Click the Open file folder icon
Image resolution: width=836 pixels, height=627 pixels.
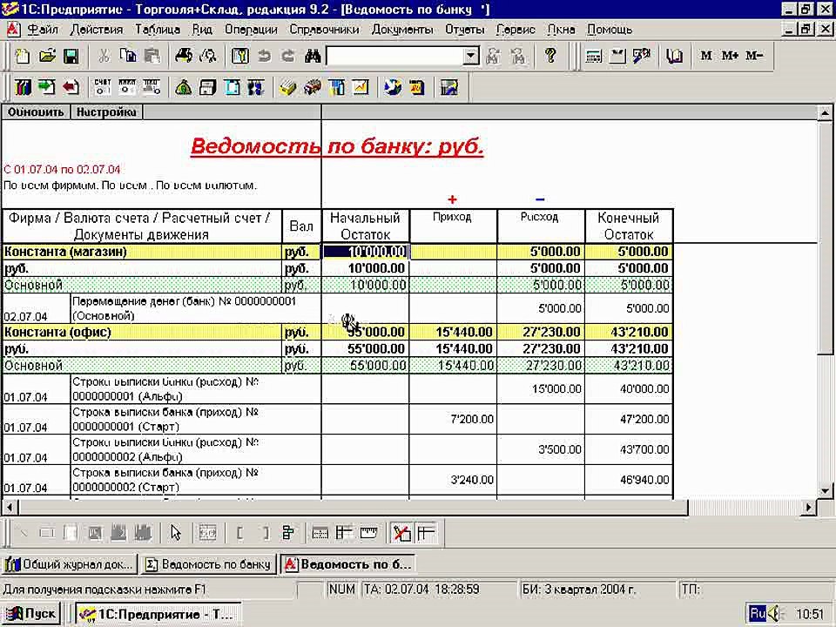(x=47, y=56)
